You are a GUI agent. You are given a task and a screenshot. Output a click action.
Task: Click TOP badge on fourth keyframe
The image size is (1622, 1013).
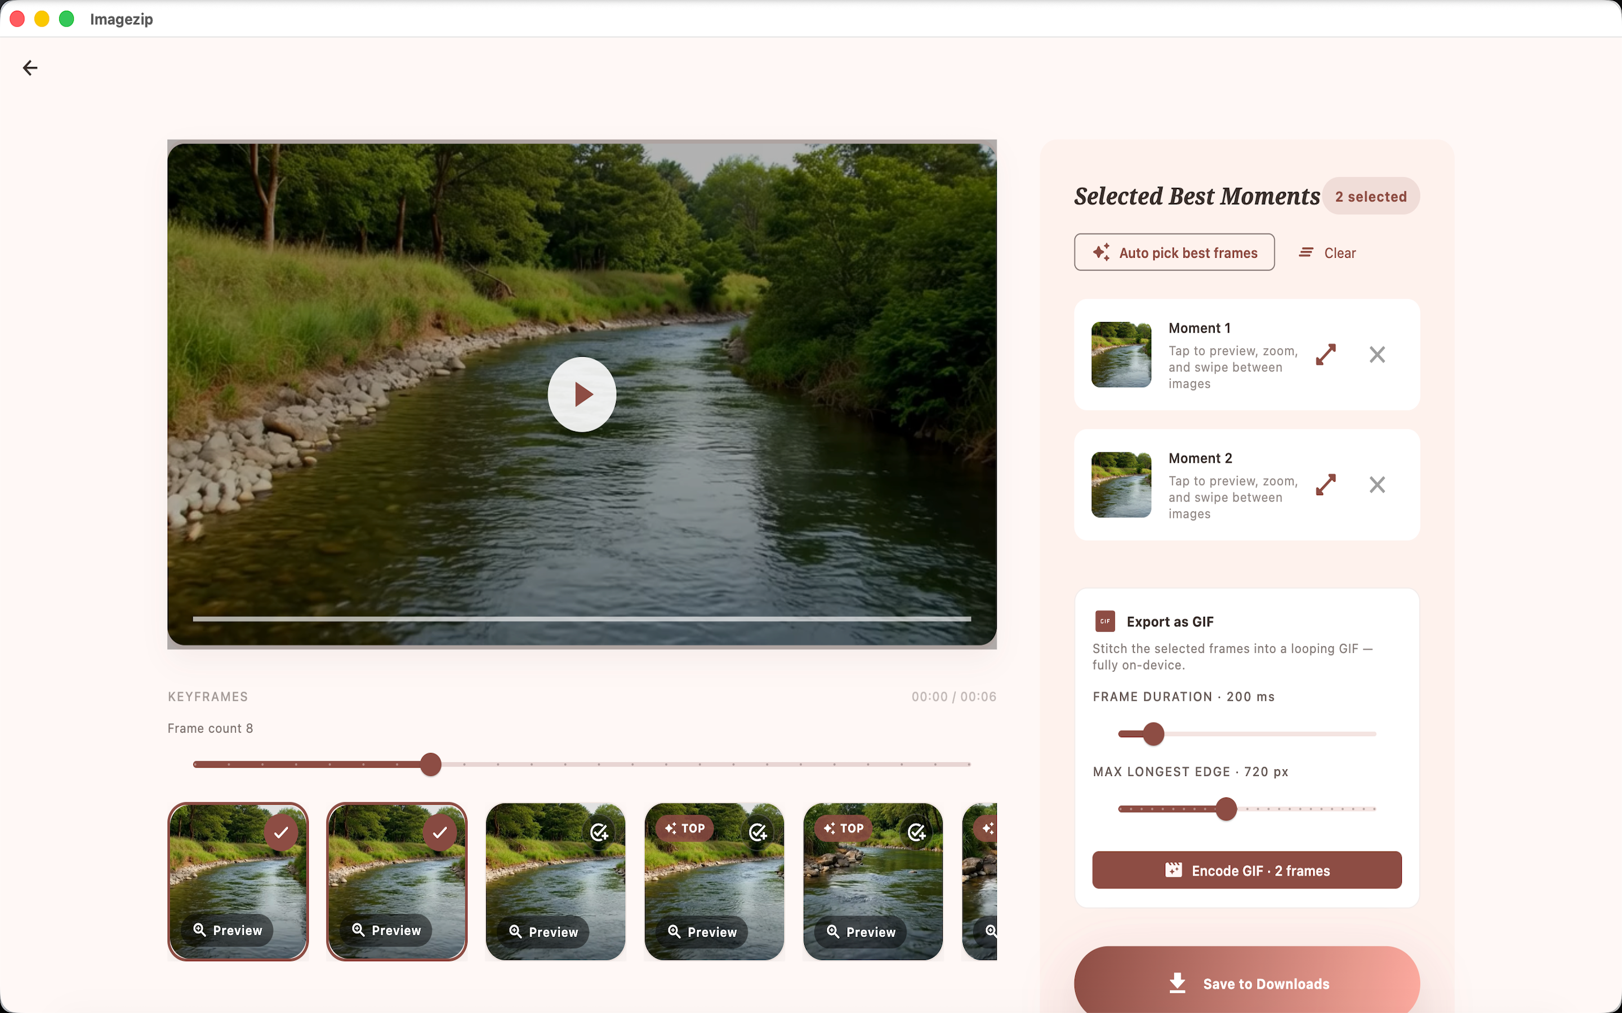684,828
